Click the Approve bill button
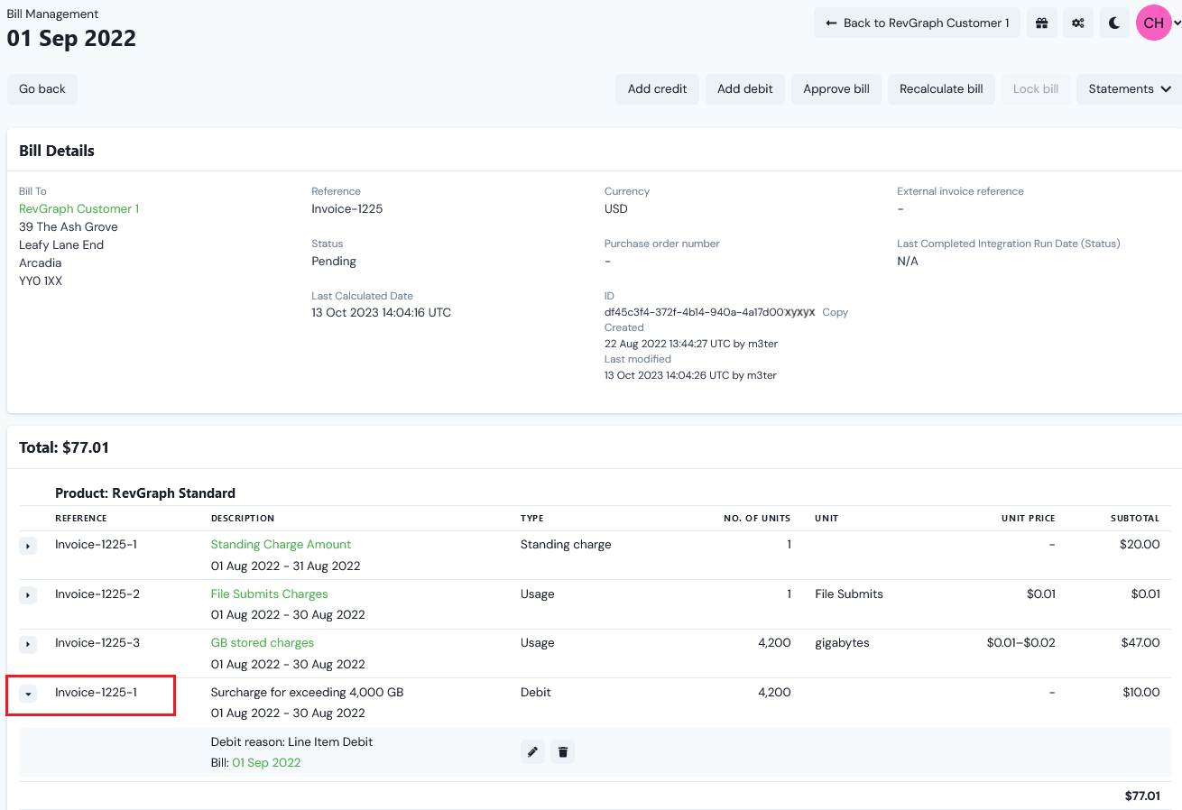 [x=836, y=88]
